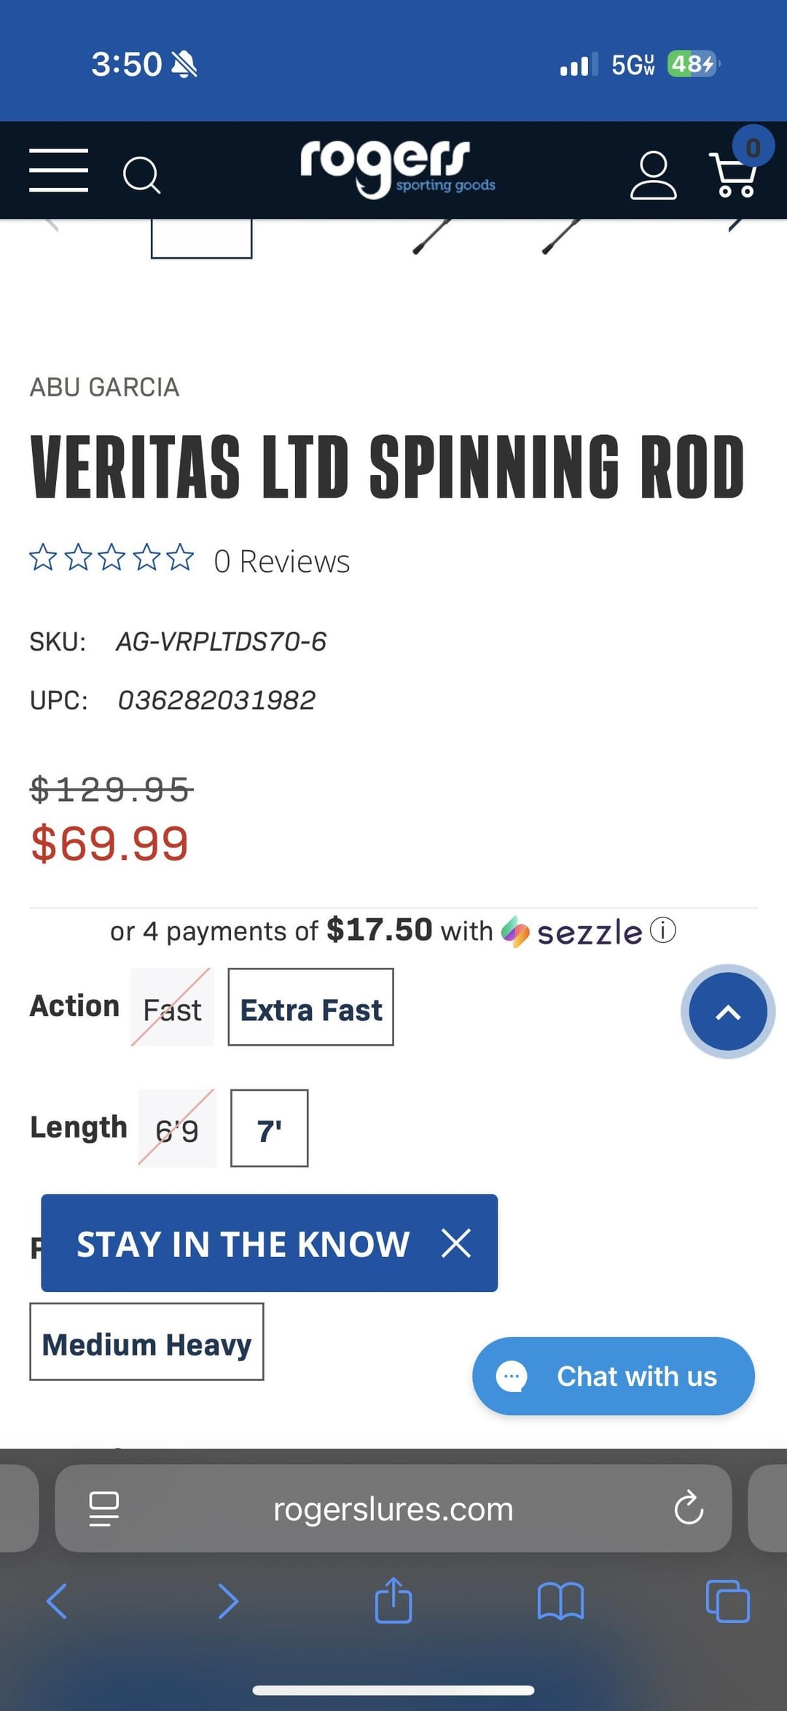Go back to the previous page
This screenshot has height=1711, width=787.
click(x=57, y=1600)
